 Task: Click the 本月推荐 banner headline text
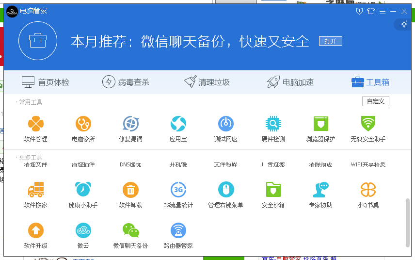click(190, 41)
